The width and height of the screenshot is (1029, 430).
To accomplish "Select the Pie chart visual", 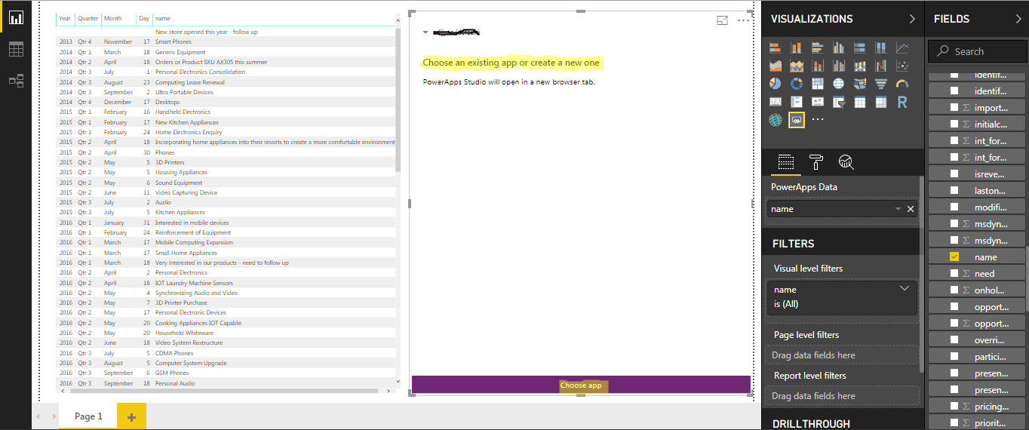I will coord(776,84).
